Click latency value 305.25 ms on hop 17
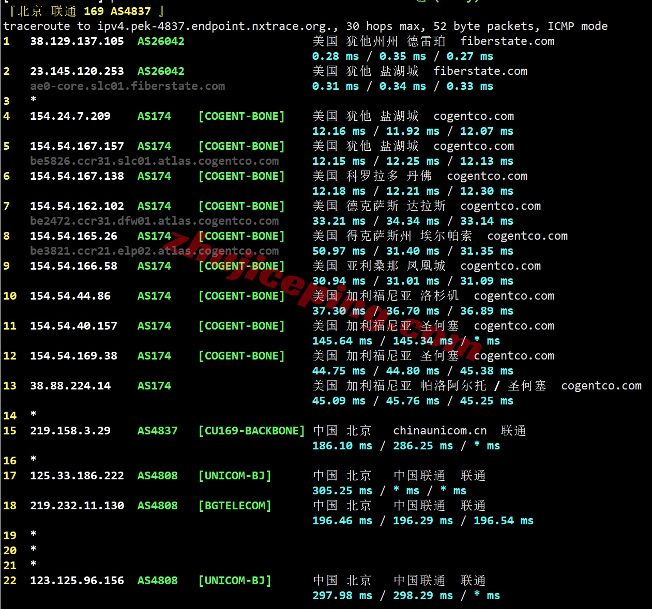 pyautogui.click(x=342, y=491)
